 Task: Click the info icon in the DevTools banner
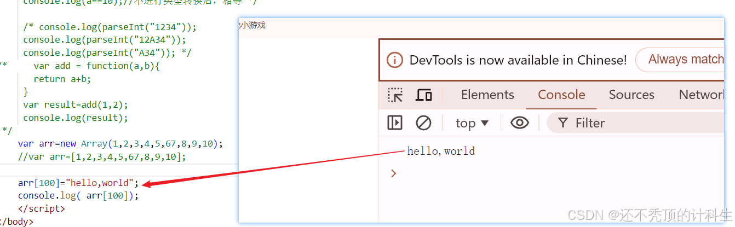click(x=395, y=60)
